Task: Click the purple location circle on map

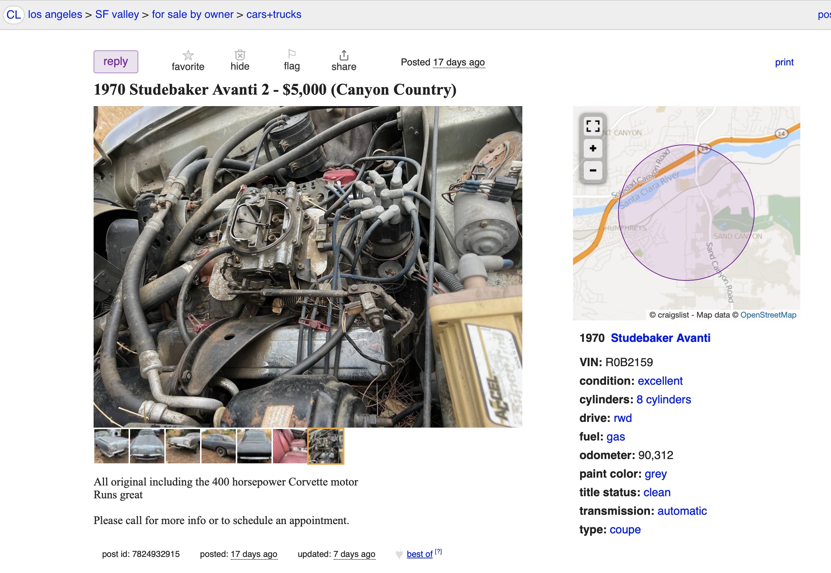Action: point(686,212)
